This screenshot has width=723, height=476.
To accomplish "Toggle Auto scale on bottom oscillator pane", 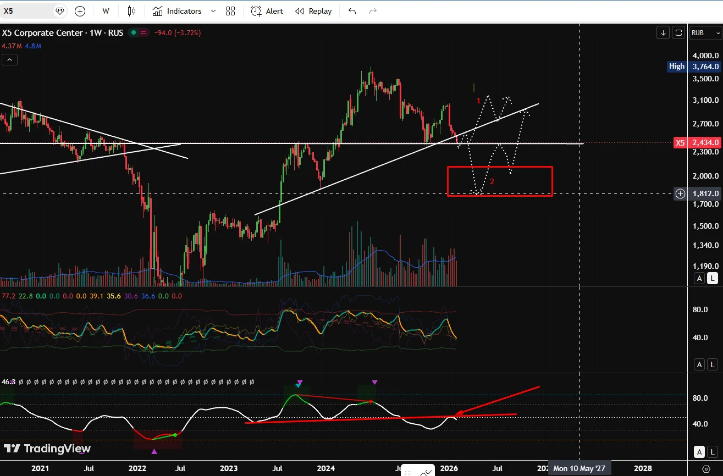I will coord(699,452).
